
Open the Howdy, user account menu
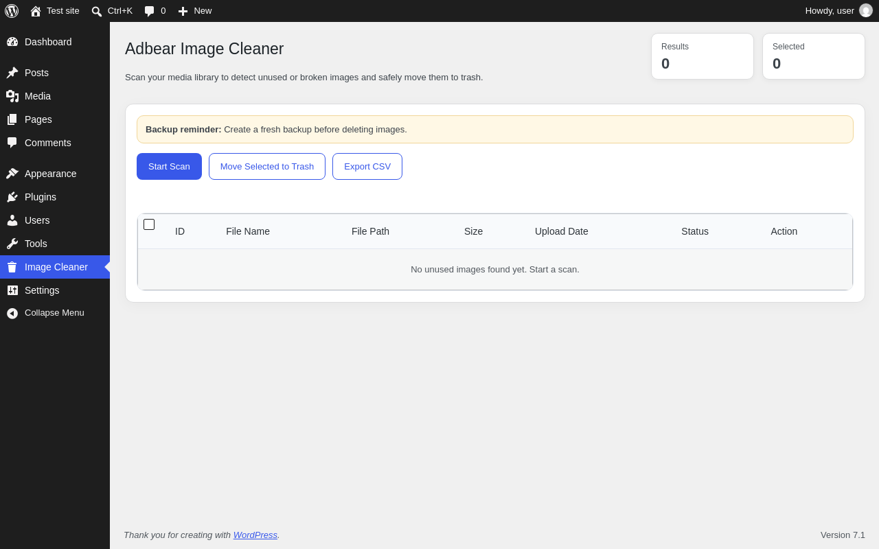(x=838, y=11)
